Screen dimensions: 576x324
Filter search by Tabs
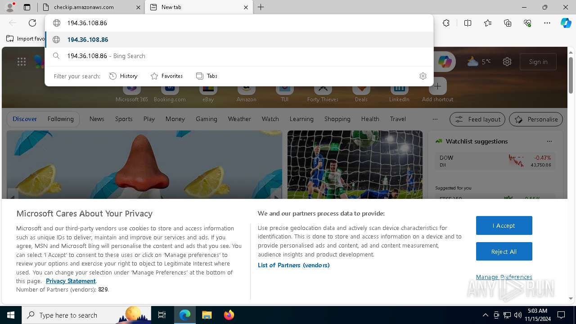(x=207, y=76)
